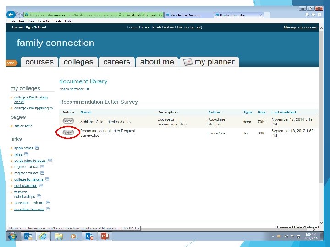Open PowerPoint from the taskbar

(104, 236)
